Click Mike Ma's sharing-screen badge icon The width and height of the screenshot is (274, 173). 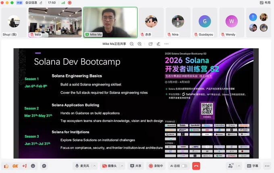87,35
